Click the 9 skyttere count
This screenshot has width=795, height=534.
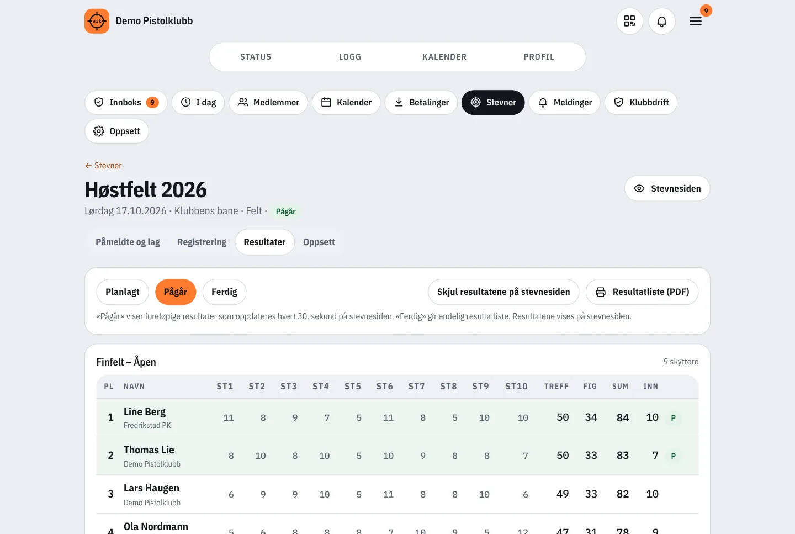(681, 362)
